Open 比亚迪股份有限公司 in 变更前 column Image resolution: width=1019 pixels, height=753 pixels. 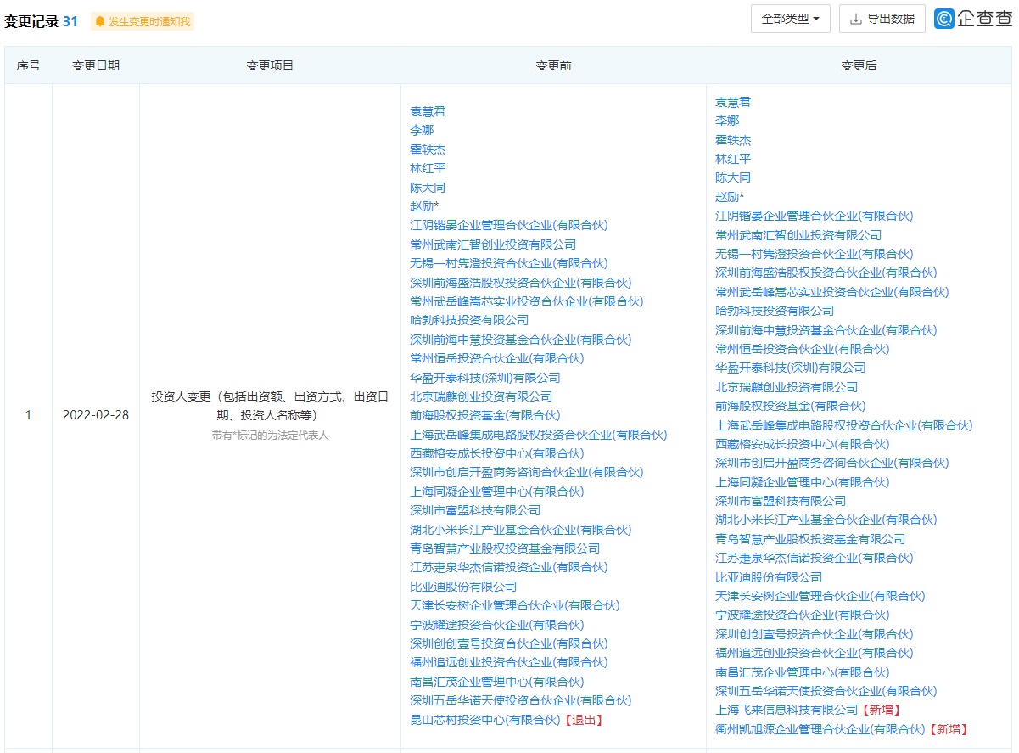point(463,587)
